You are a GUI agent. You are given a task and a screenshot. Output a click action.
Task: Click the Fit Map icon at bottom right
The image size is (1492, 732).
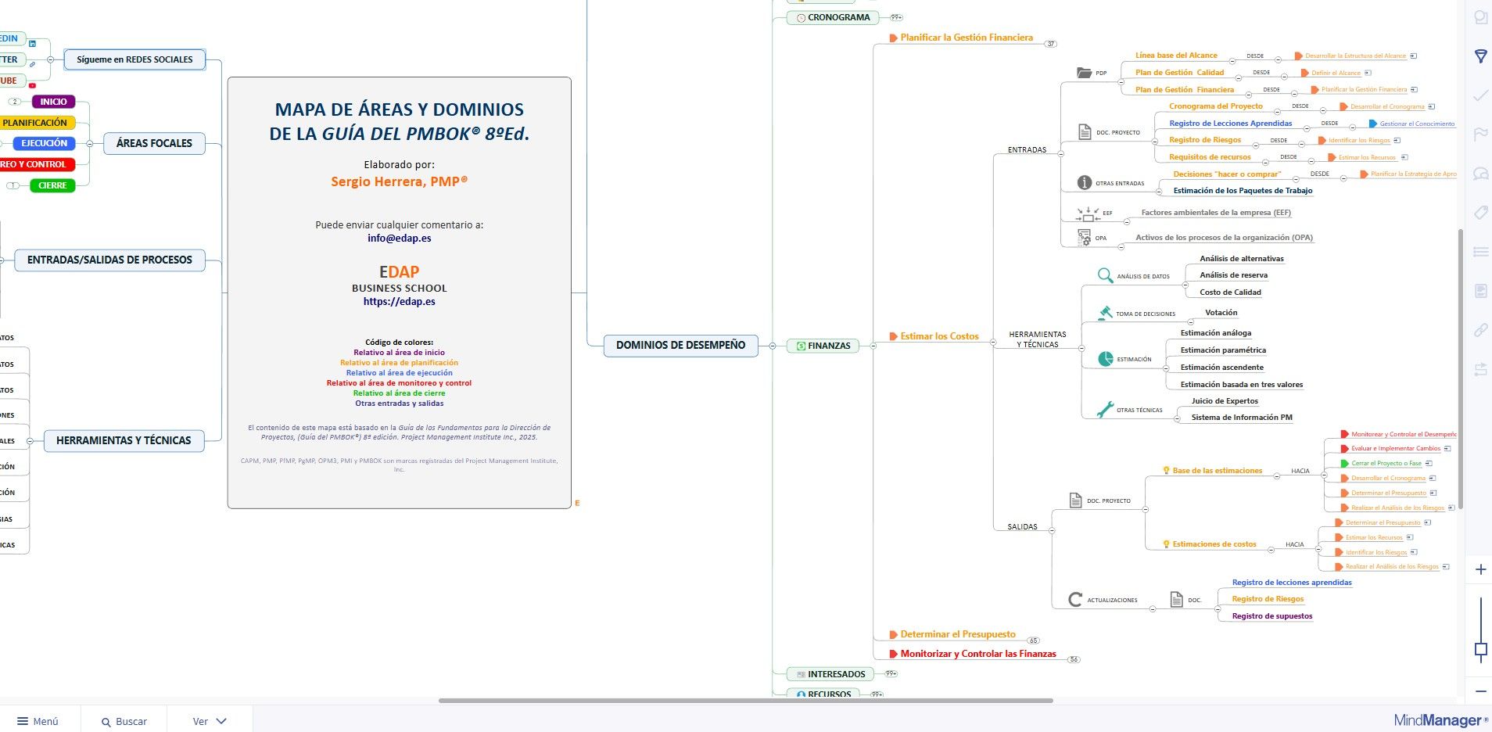tap(1480, 648)
